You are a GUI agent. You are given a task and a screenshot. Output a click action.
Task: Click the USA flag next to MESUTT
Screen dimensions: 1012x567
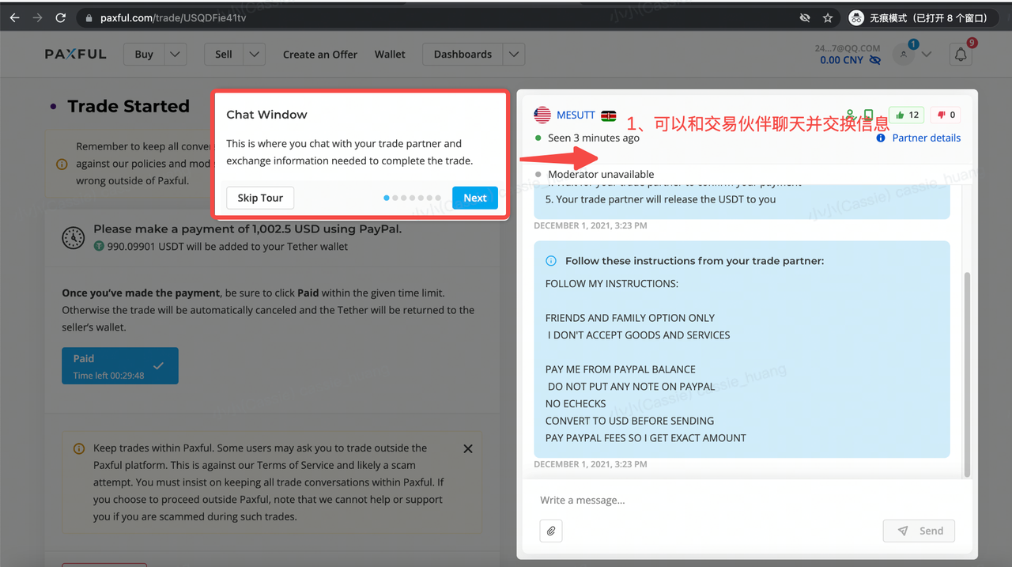542,115
